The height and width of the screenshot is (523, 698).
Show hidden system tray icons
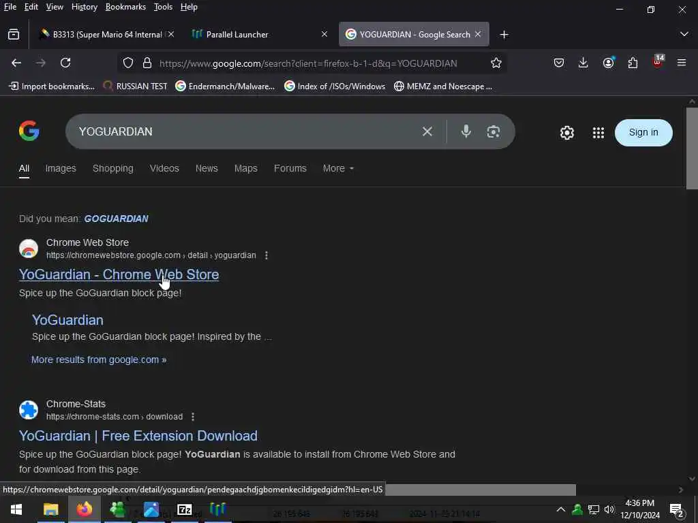click(561, 509)
